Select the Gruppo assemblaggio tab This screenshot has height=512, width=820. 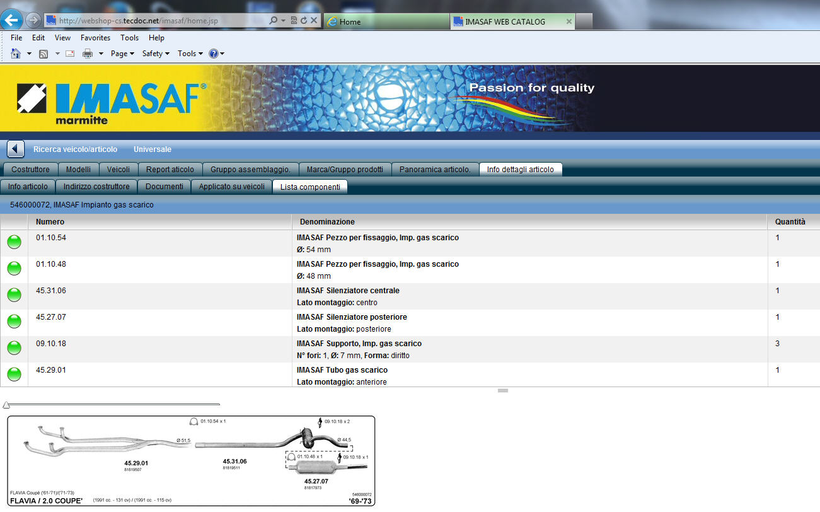(x=250, y=169)
